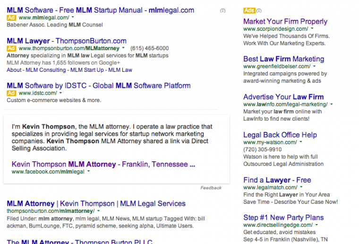
Task: Expand dropdown arrow next to www.scorpiondesign.com/
Action: pos(312,28)
